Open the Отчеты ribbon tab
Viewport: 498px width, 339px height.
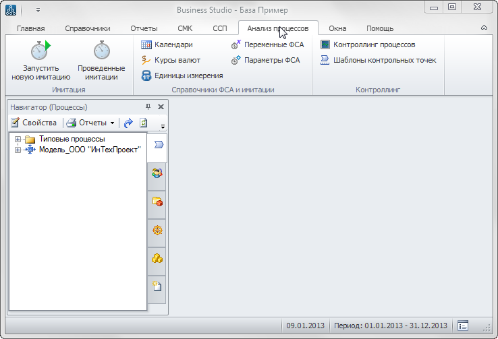(x=144, y=28)
